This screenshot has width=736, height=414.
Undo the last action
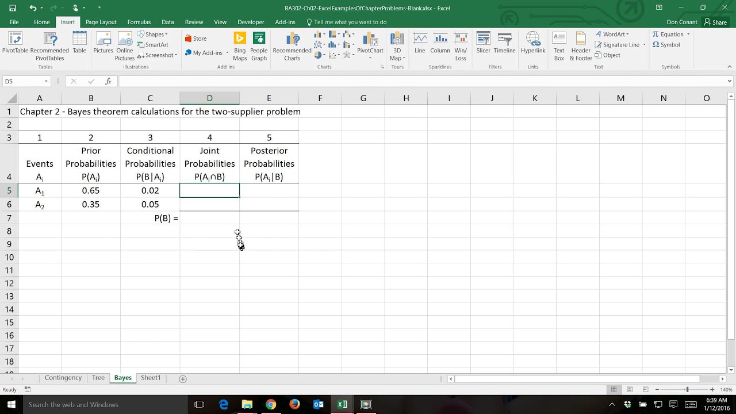(33, 8)
